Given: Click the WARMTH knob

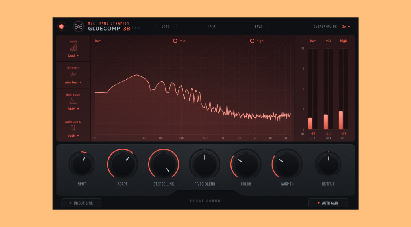Looking at the screenshot, I should click(287, 164).
